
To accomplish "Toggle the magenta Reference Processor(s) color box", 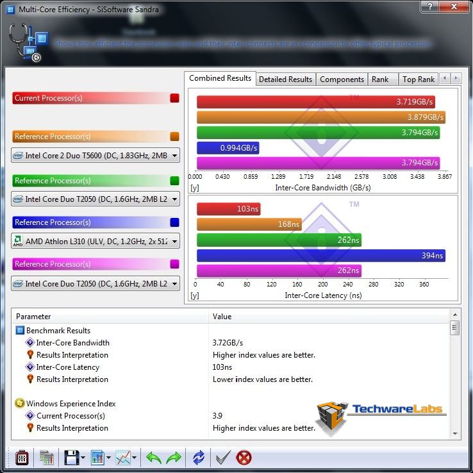I will tap(175, 264).
